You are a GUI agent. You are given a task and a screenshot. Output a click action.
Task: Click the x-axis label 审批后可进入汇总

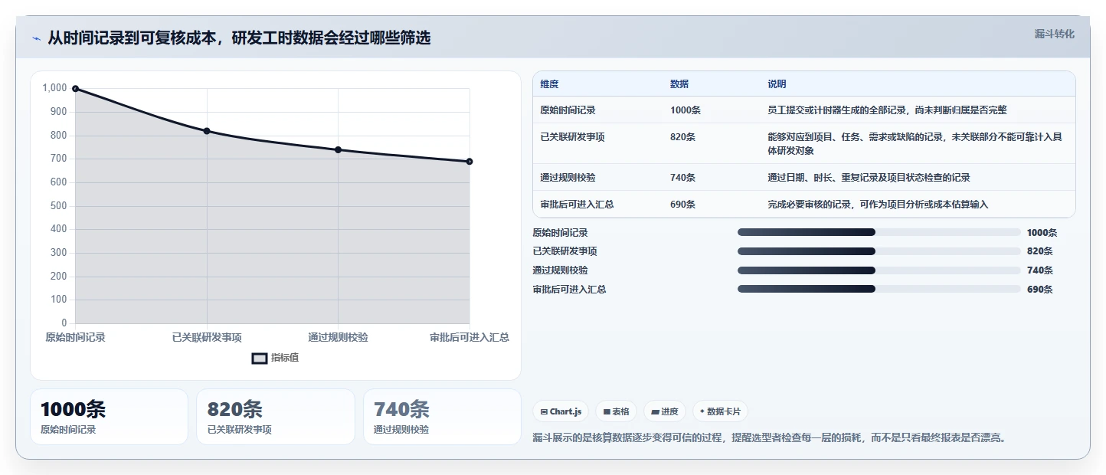(470, 338)
